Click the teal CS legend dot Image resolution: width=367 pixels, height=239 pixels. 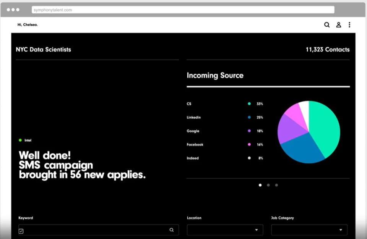pyautogui.click(x=249, y=103)
